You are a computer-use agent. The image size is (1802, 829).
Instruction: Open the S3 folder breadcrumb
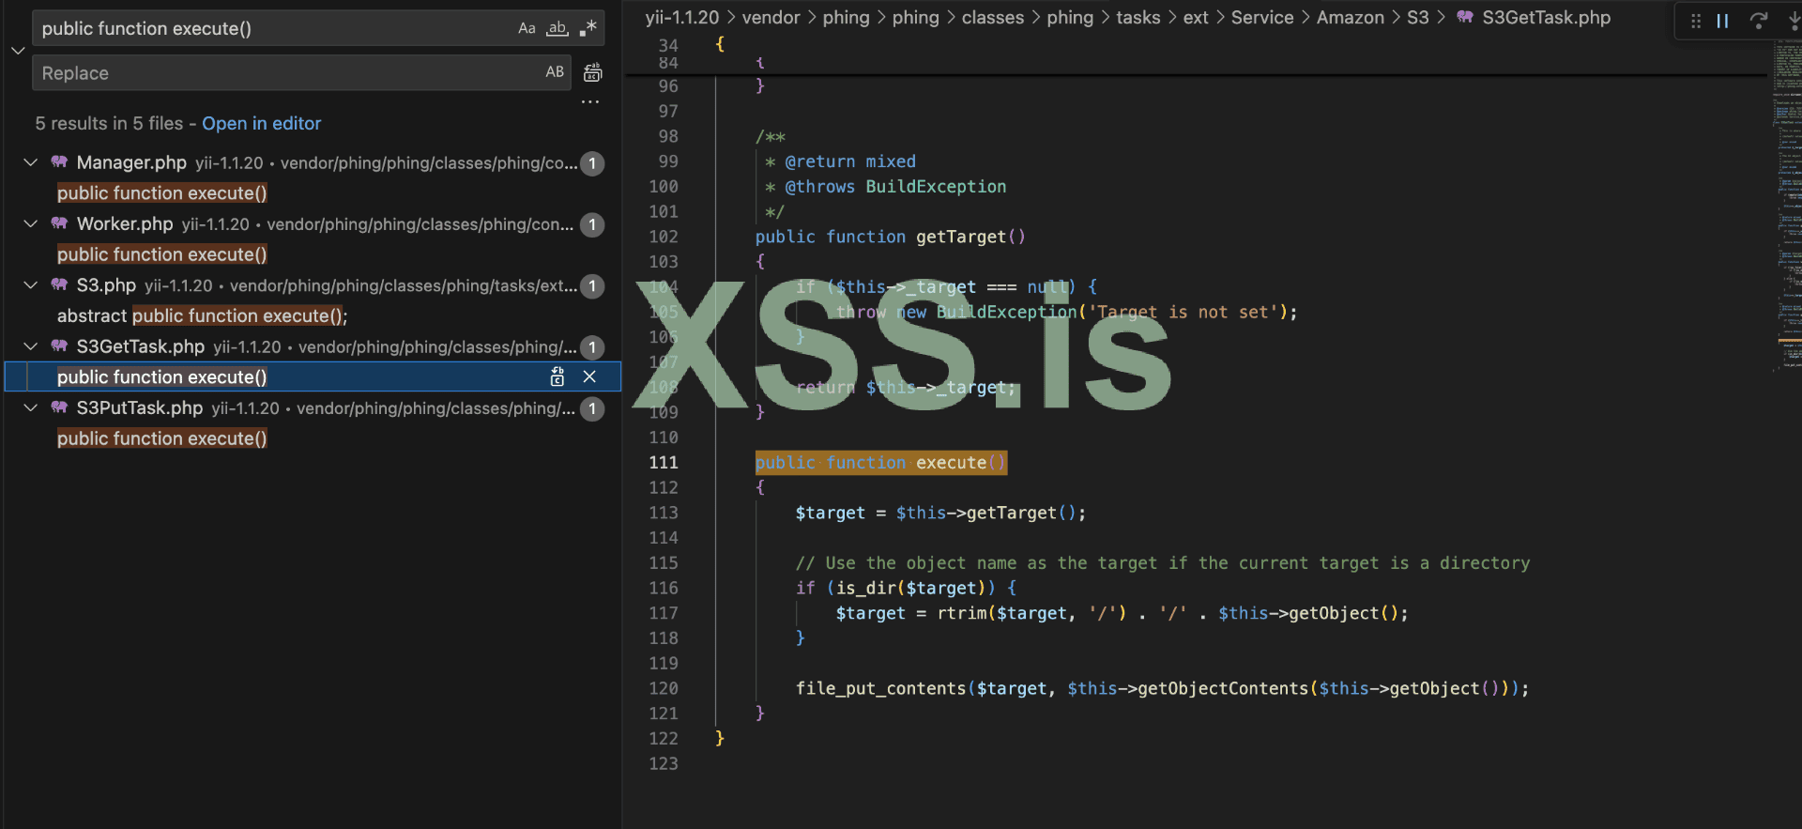(x=1418, y=17)
